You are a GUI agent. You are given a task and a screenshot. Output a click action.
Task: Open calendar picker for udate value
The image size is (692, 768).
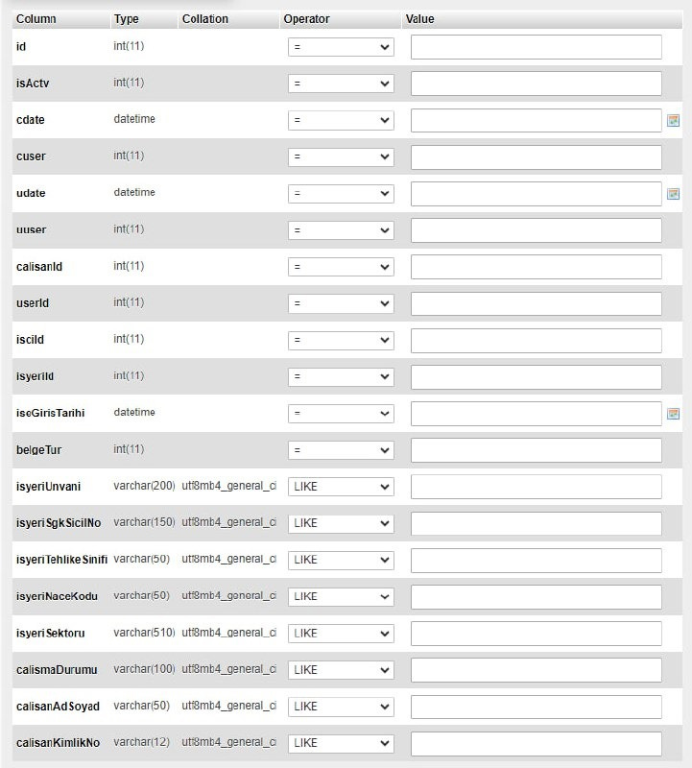tap(674, 194)
